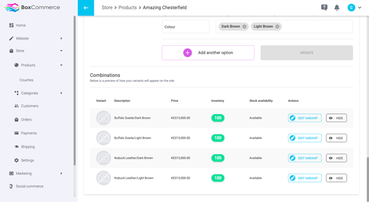Go back using the blue arrow button
Viewport: 369px width, 202px height.
click(x=86, y=8)
